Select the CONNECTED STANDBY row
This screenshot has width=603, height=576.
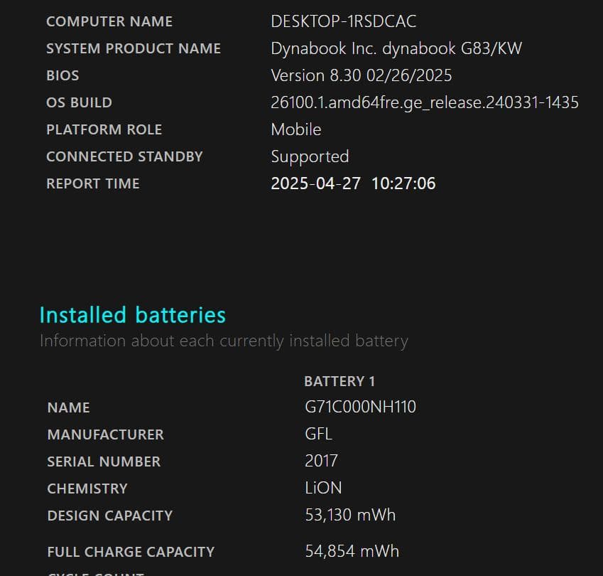click(x=124, y=156)
